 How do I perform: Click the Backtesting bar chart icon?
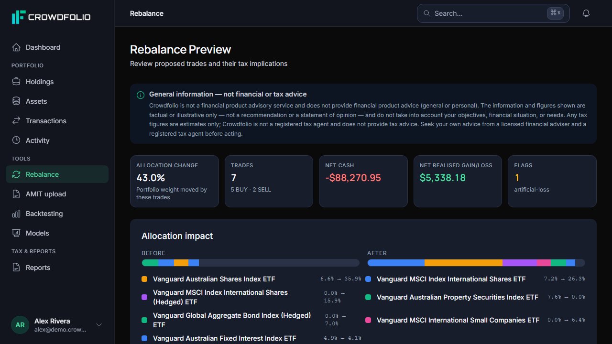coord(16,214)
